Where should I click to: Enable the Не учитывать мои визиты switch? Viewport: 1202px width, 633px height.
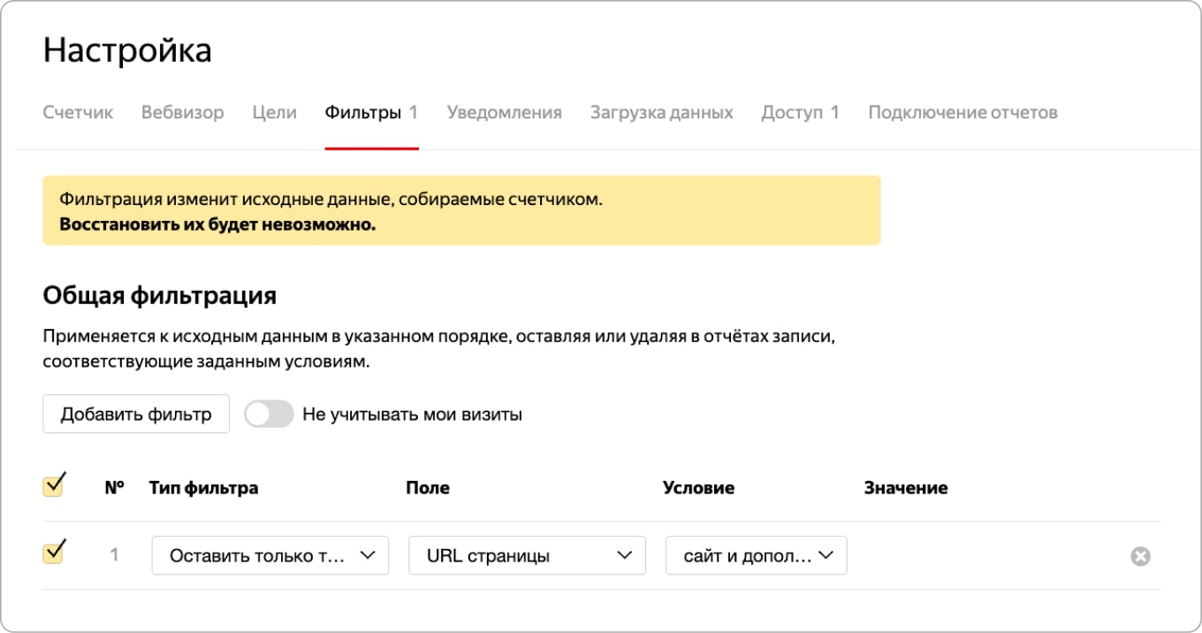[269, 414]
